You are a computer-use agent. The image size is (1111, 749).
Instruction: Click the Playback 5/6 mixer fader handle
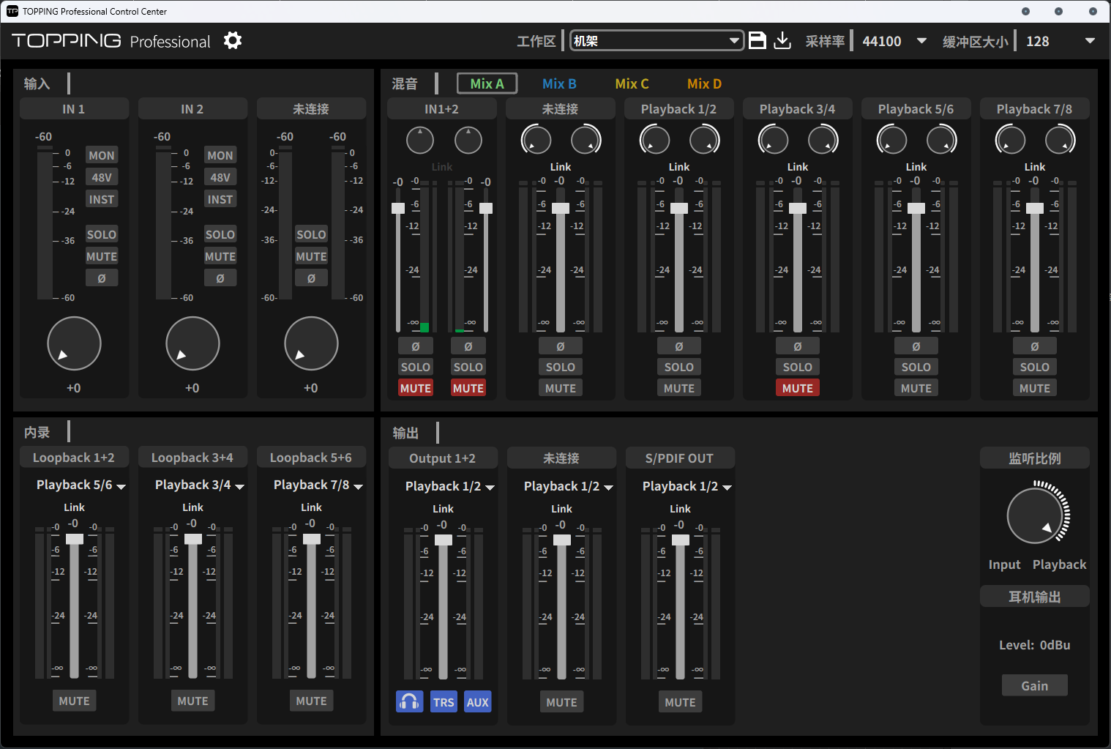[916, 208]
